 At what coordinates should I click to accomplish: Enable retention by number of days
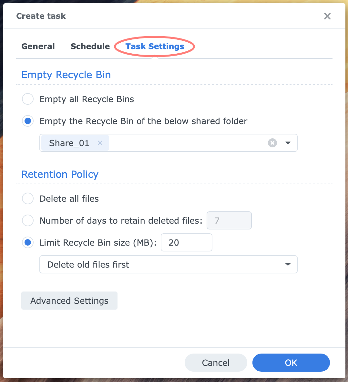[28, 220]
